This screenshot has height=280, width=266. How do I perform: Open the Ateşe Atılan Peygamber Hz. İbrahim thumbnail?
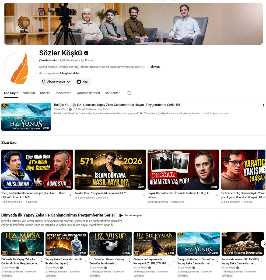(x=66, y=244)
